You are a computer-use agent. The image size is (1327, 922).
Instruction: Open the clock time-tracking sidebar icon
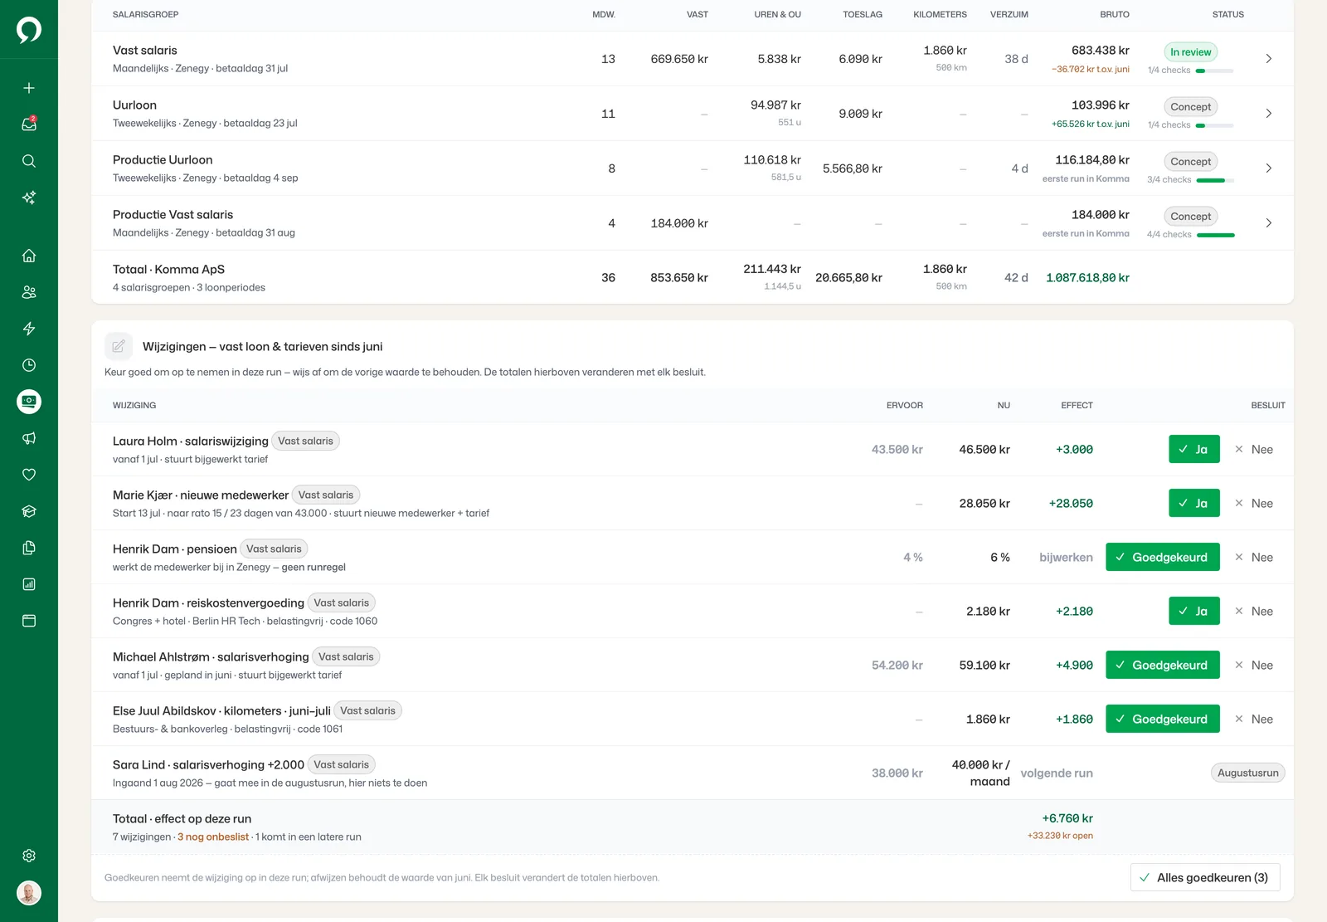click(29, 365)
